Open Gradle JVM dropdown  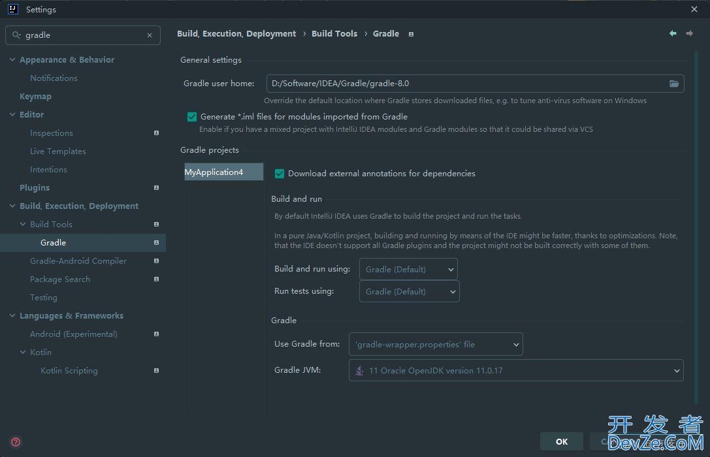(516, 371)
